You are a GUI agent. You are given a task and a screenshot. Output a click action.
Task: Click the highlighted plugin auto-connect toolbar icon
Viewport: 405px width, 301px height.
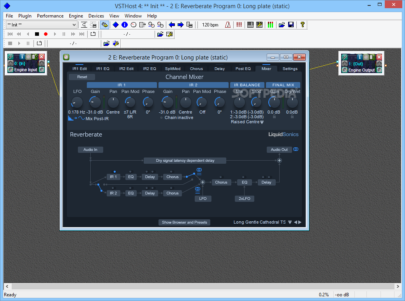tap(104, 25)
